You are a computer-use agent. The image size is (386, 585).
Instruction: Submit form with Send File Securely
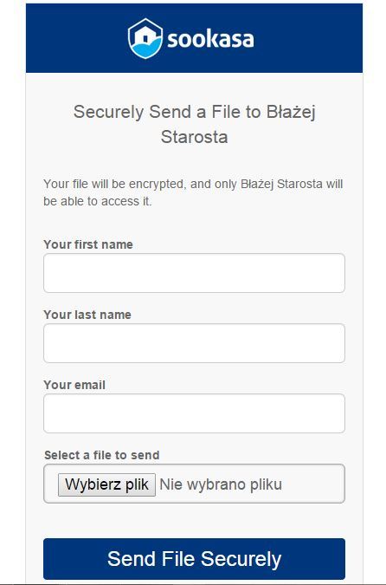click(194, 559)
